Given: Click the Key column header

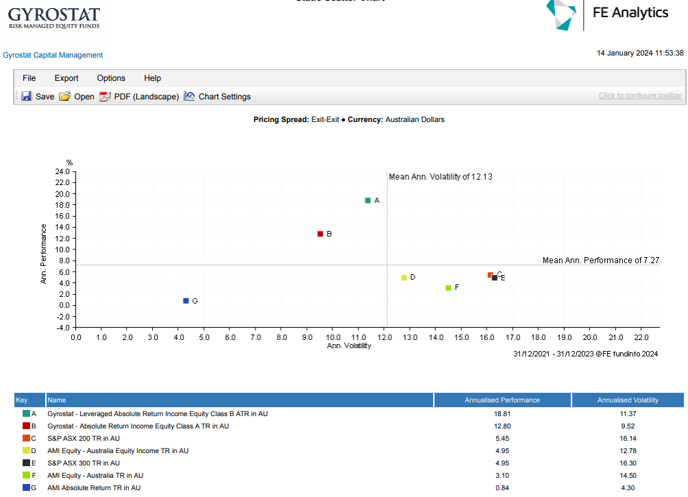Looking at the screenshot, I should [29, 400].
